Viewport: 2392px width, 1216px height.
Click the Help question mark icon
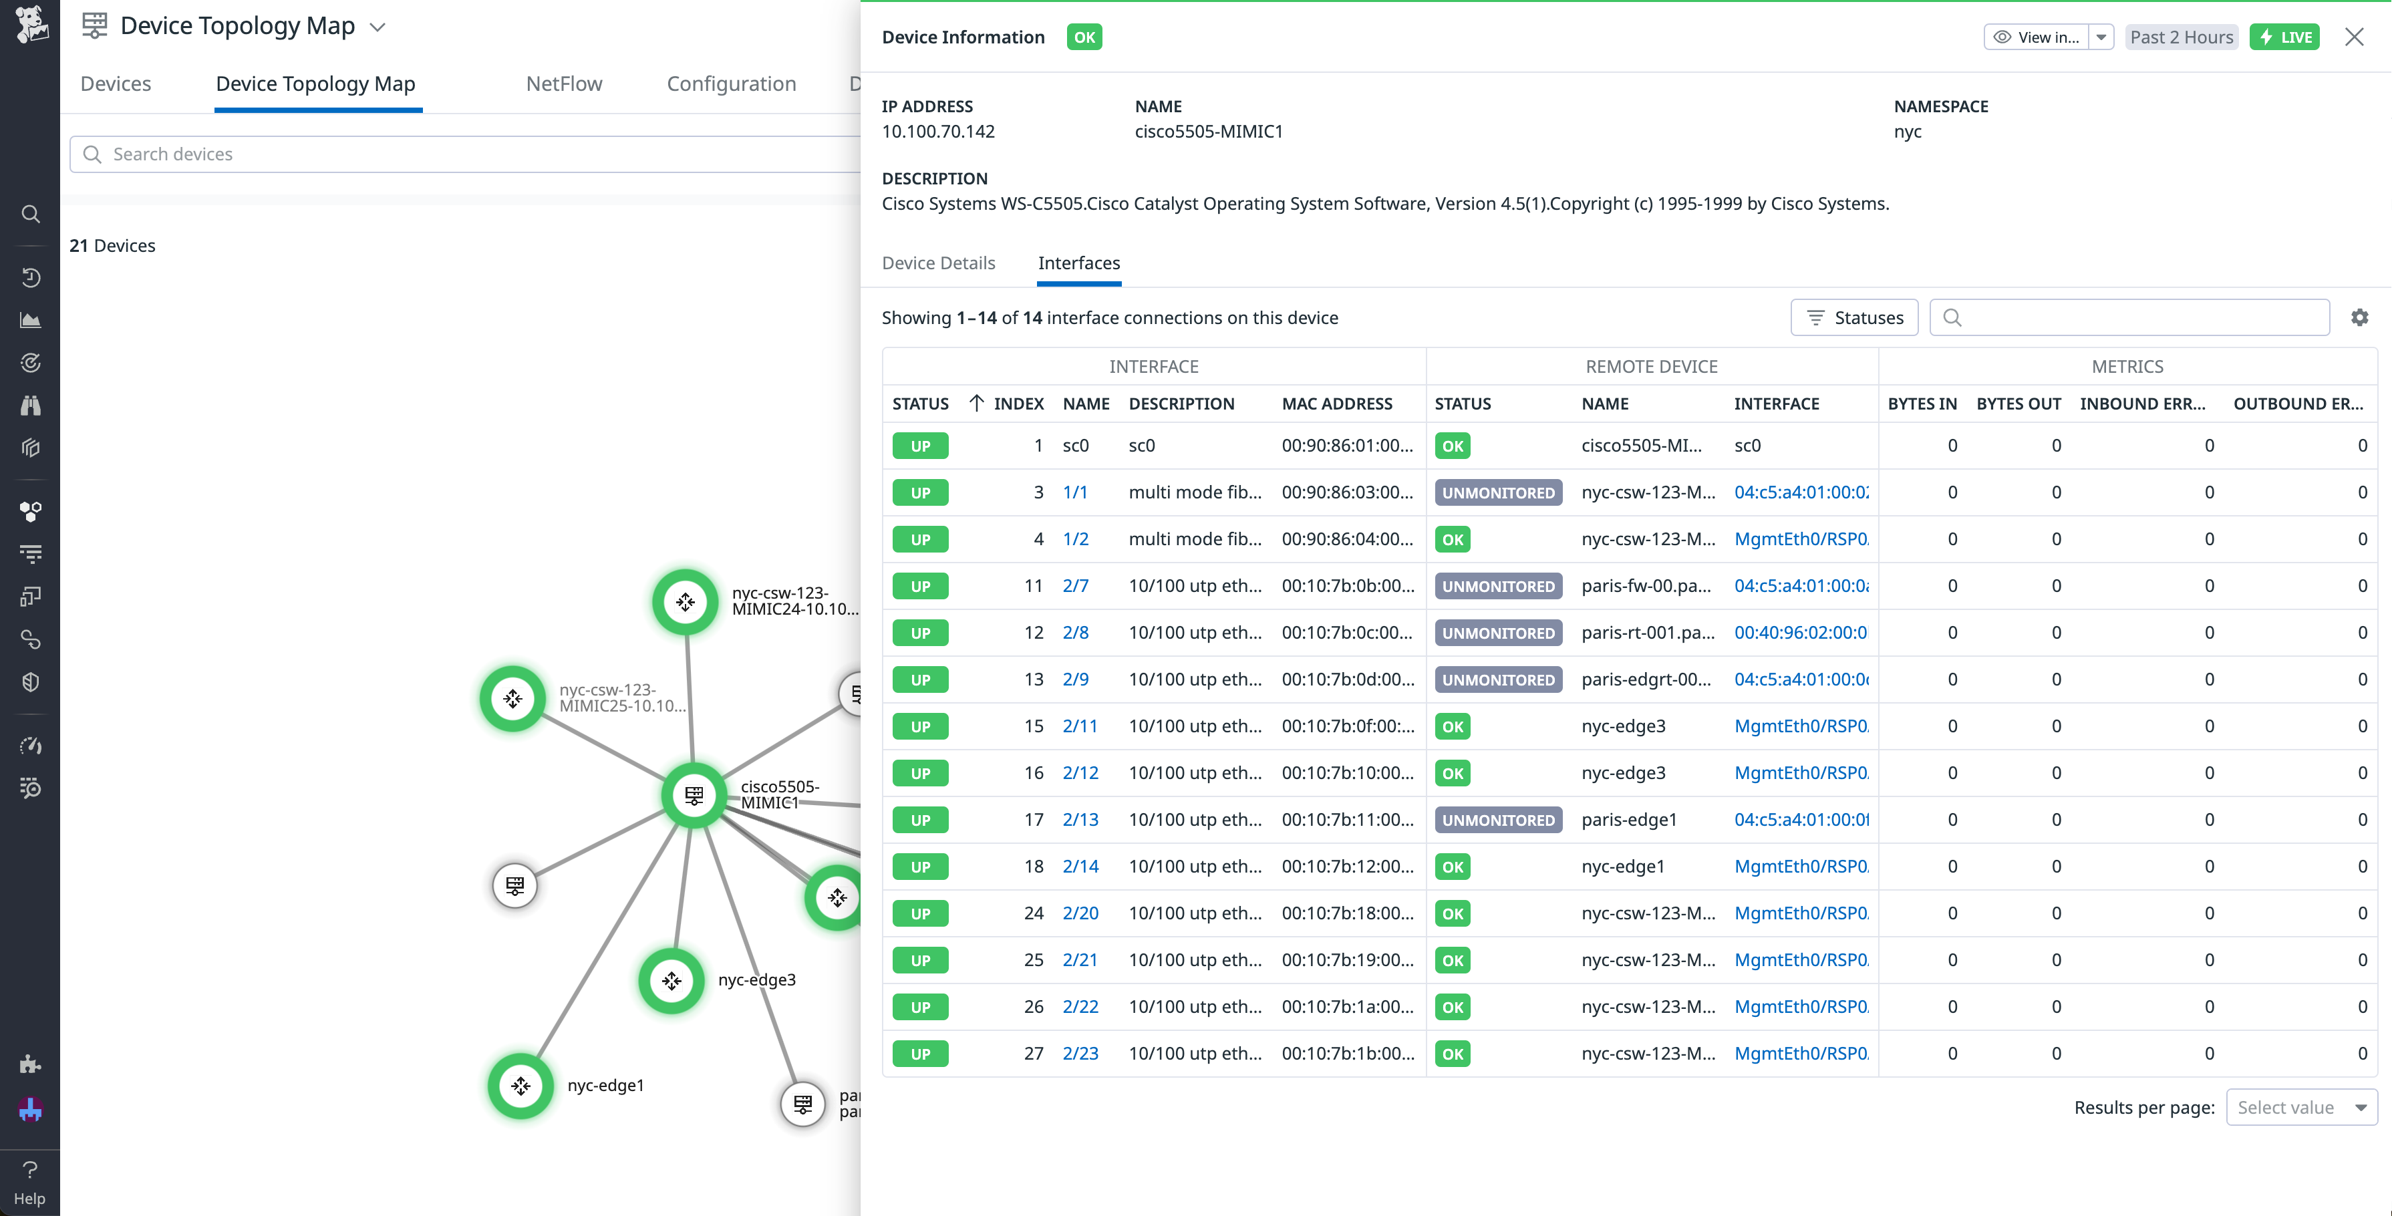point(29,1170)
